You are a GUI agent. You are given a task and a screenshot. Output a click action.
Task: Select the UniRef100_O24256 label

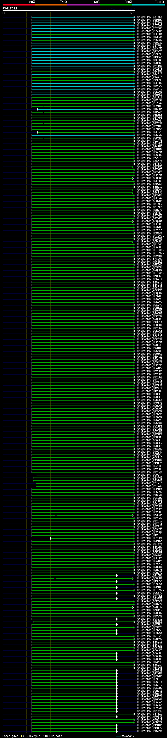pos(150,72)
